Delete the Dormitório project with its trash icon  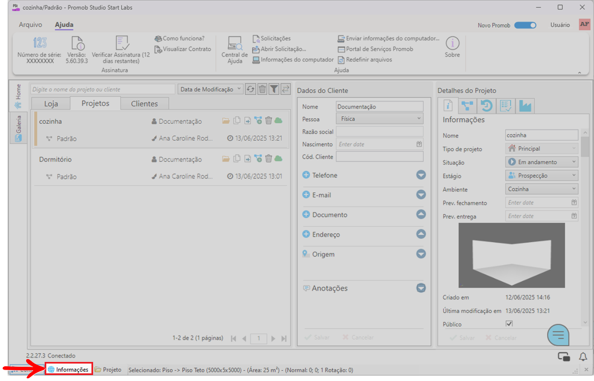(268, 159)
